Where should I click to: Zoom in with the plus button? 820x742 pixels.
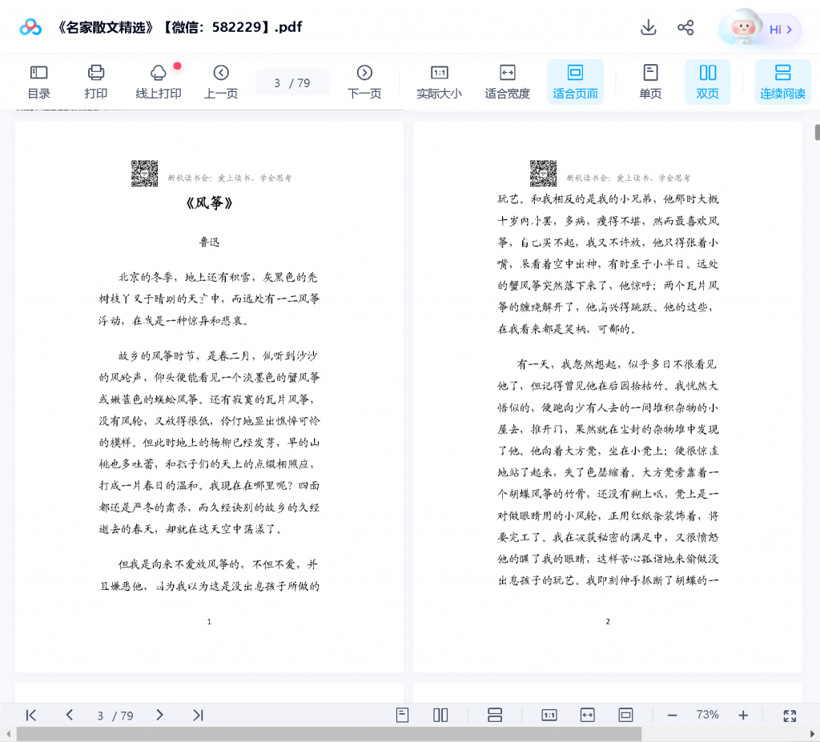(x=743, y=716)
